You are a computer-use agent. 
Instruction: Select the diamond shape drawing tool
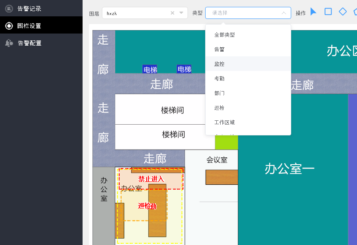tap(343, 12)
